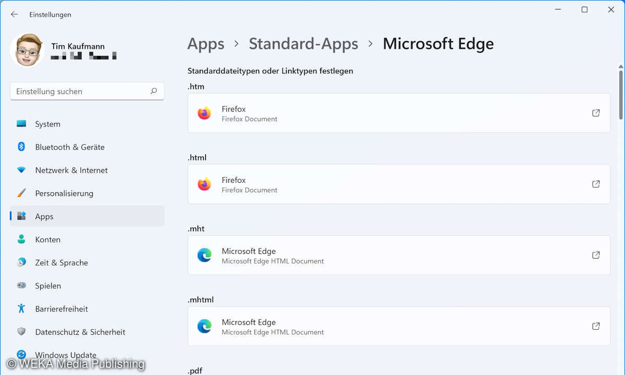
Task: Click the Standarddateitypen oder Linktypen festlegen label
Action: coord(270,71)
